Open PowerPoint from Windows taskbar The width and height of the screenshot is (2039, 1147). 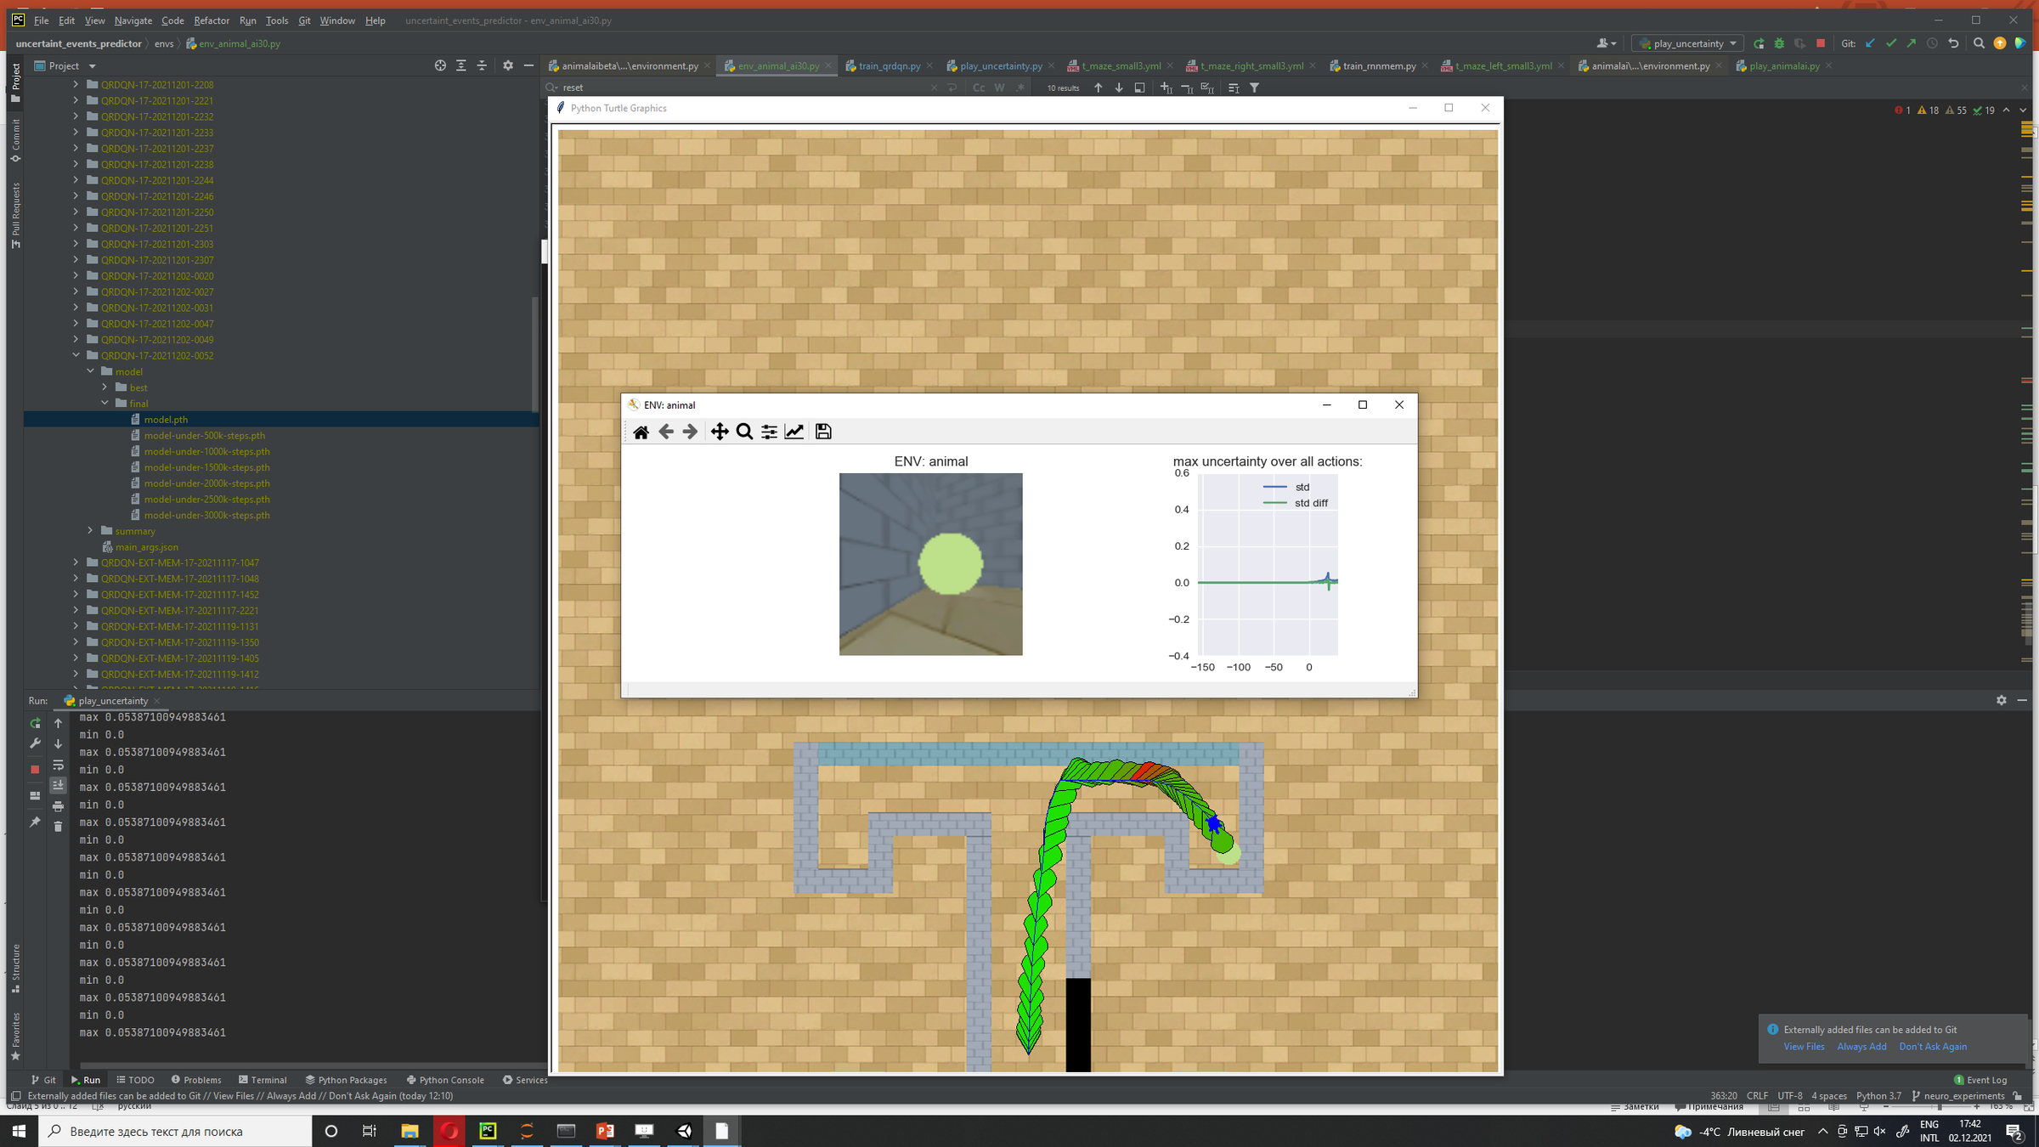coord(605,1131)
